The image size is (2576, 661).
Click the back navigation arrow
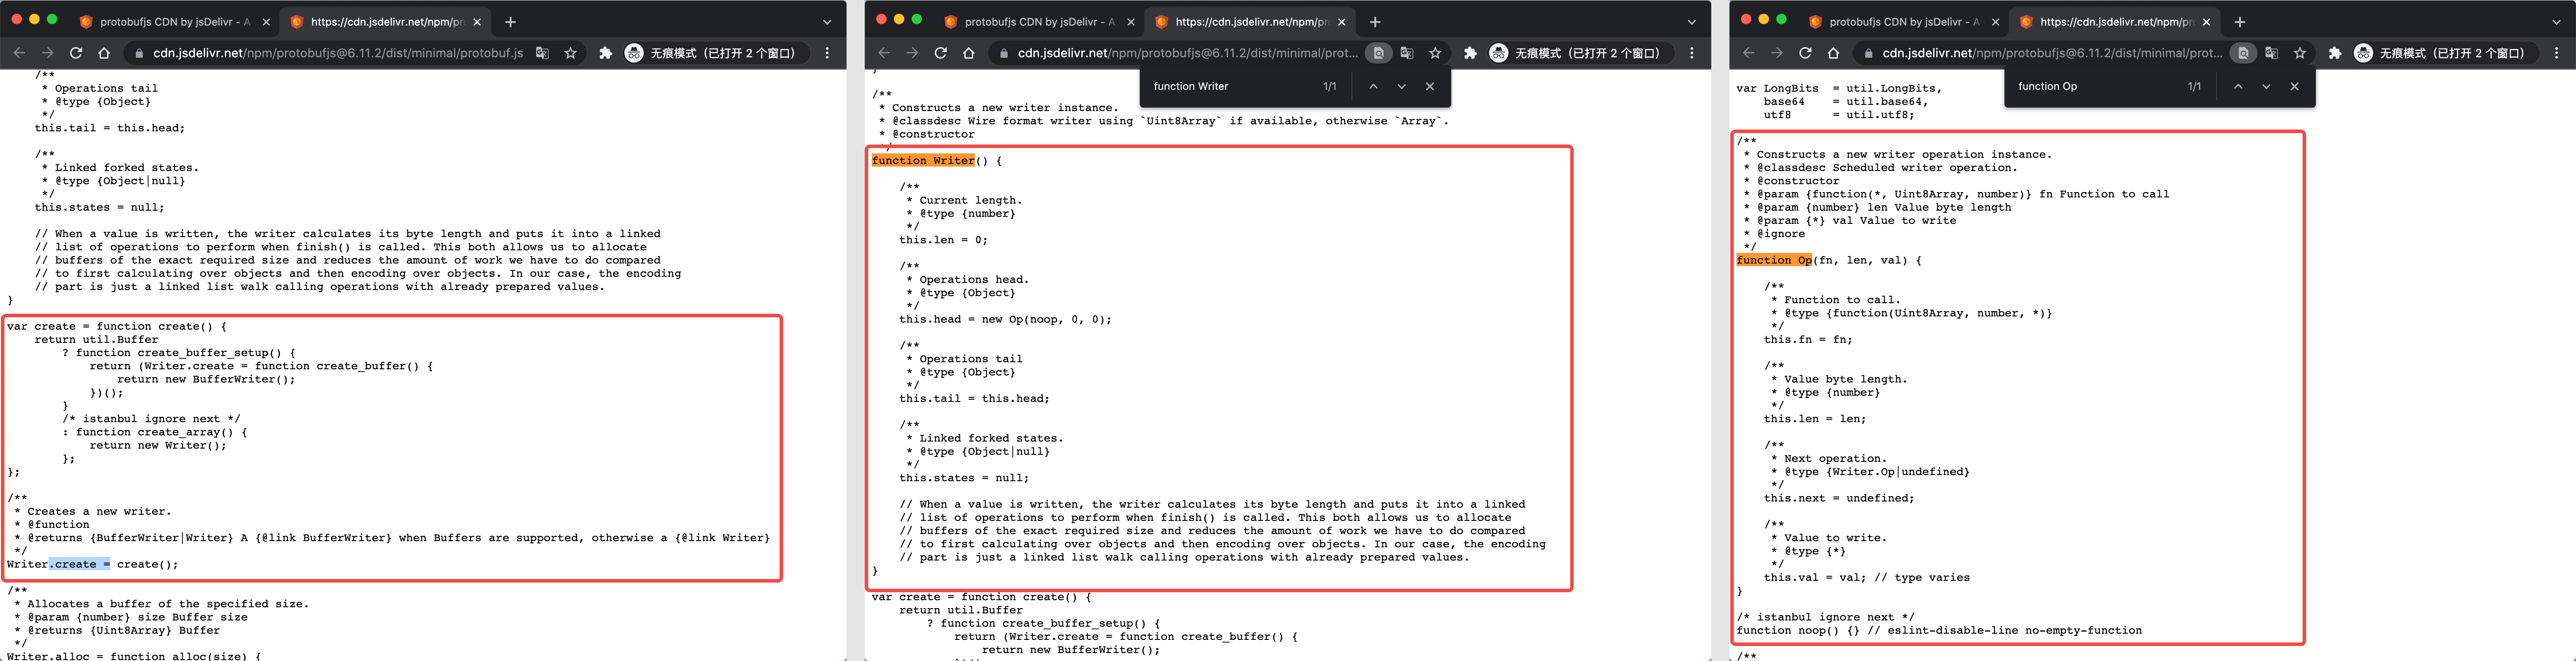[20, 53]
